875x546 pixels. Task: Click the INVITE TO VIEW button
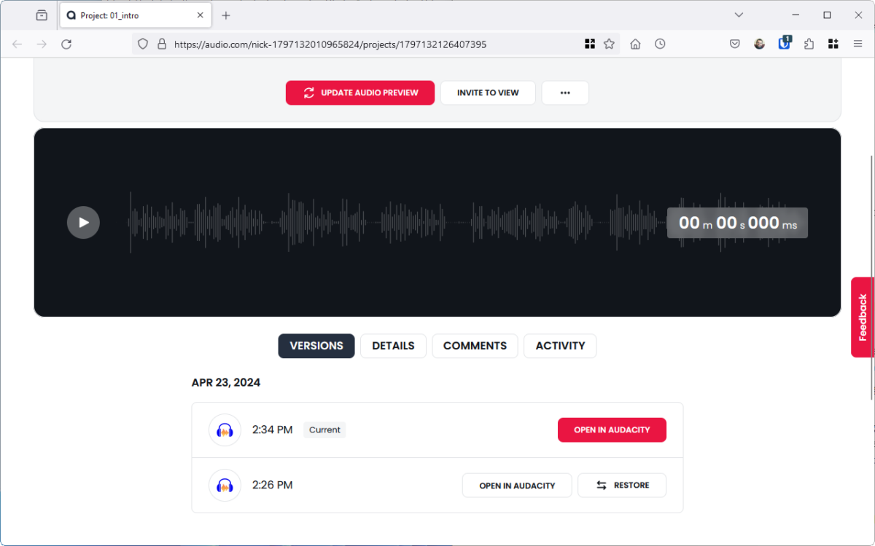pyautogui.click(x=487, y=92)
